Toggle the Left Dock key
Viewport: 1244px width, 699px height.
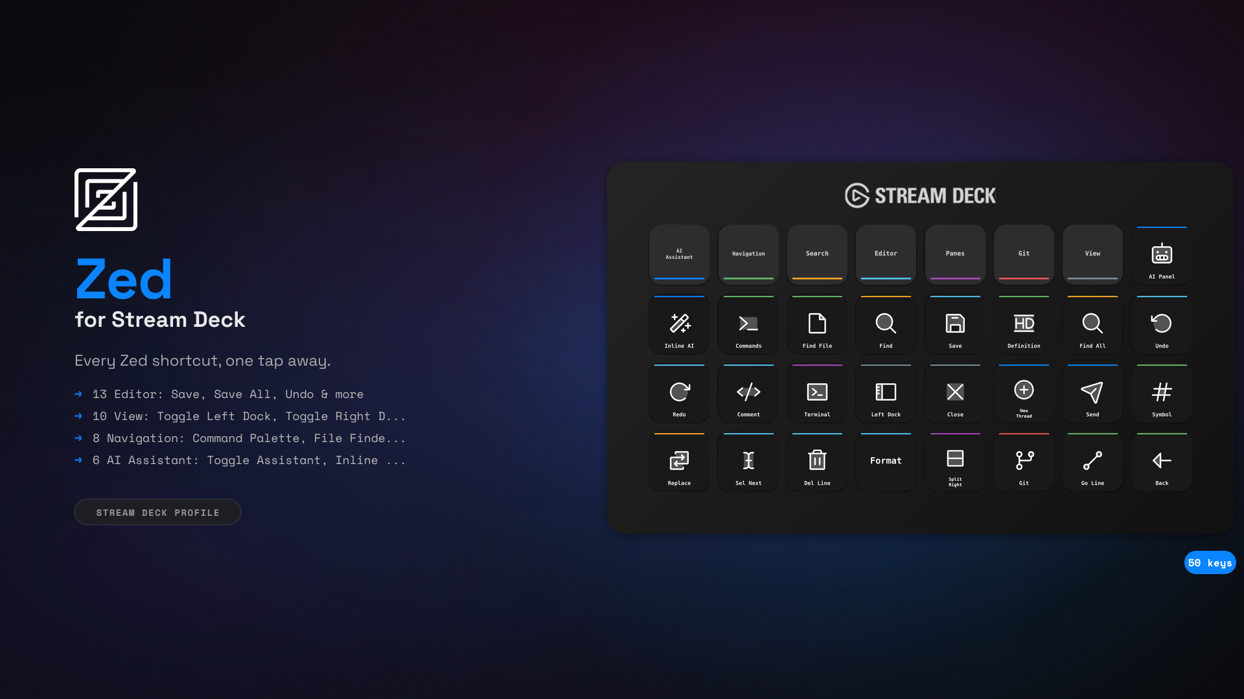[886, 393]
